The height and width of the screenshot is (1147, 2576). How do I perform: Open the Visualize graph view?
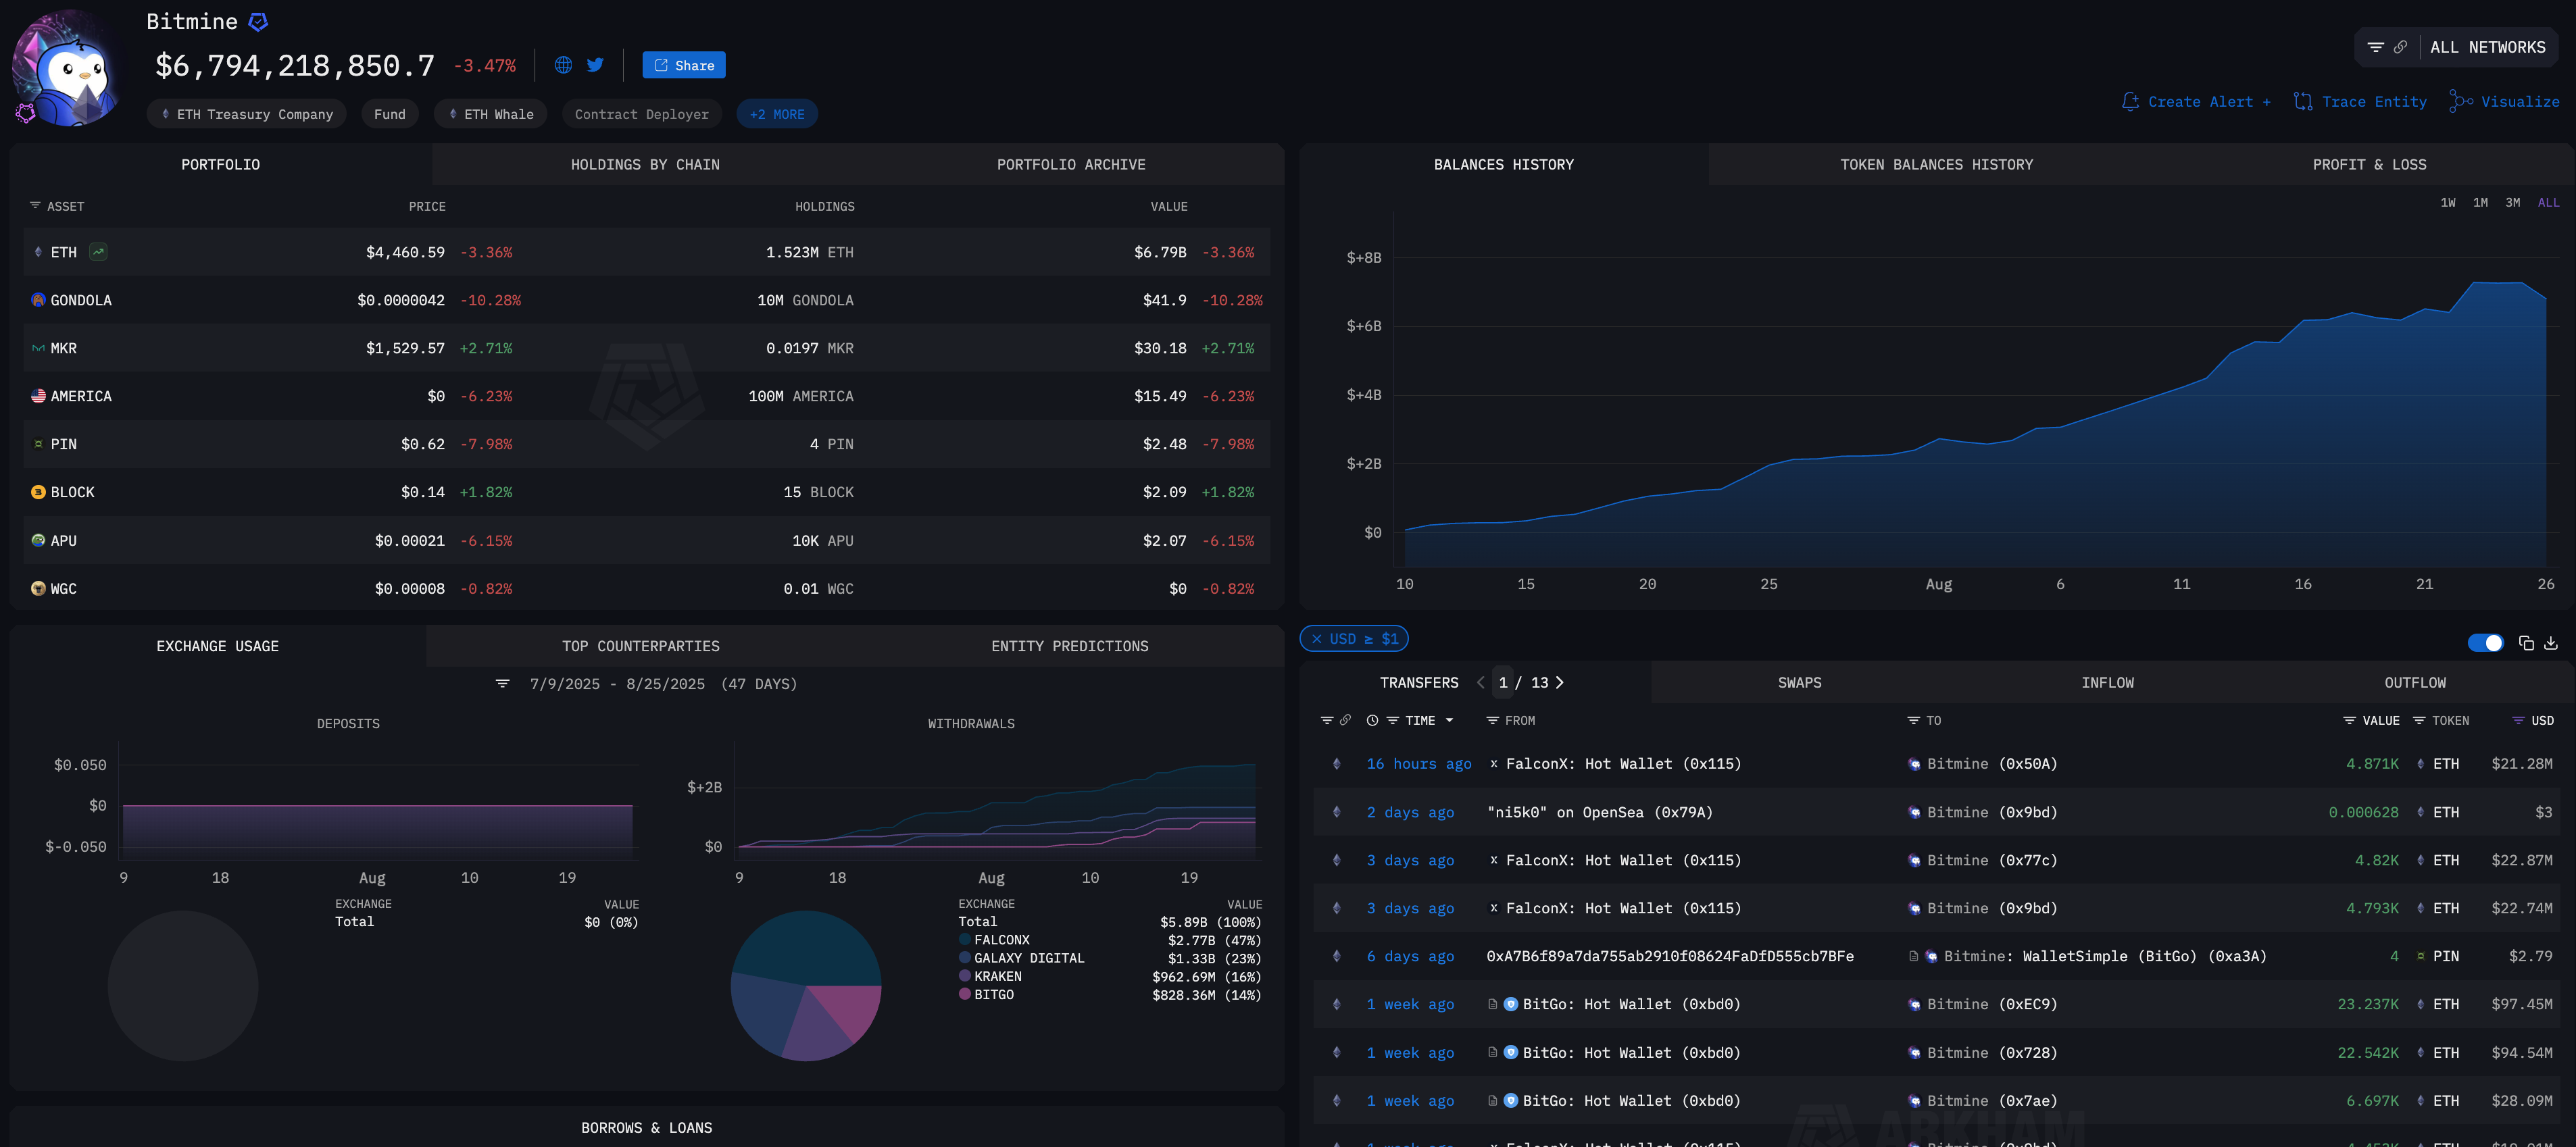[x=2504, y=102]
